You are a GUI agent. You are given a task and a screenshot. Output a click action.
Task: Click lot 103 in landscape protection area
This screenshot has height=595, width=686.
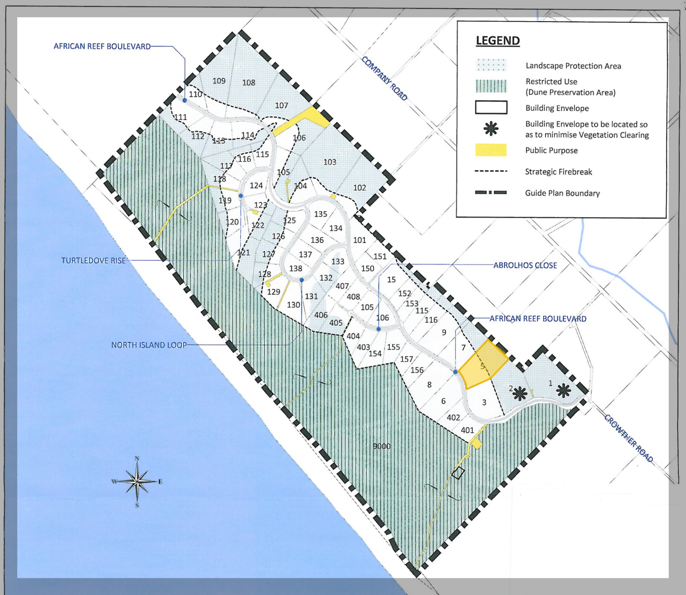click(x=329, y=162)
